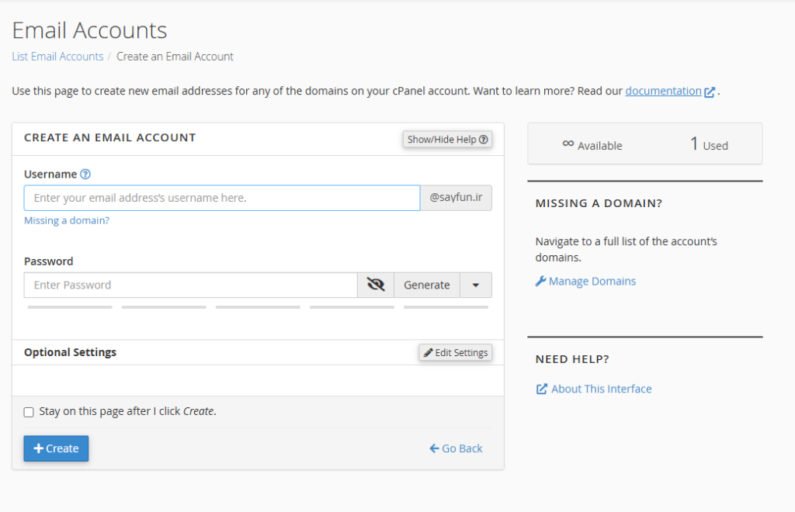Go Back to the previous page
795x512 pixels.
point(456,448)
